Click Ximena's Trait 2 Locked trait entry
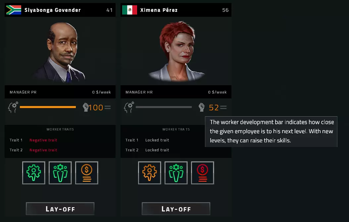Viewport: 349px width, 222px height. pos(157,150)
